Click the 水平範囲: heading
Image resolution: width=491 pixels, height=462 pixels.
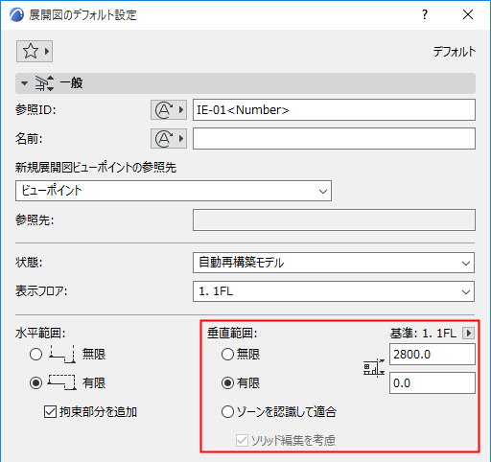(x=40, y=334)
